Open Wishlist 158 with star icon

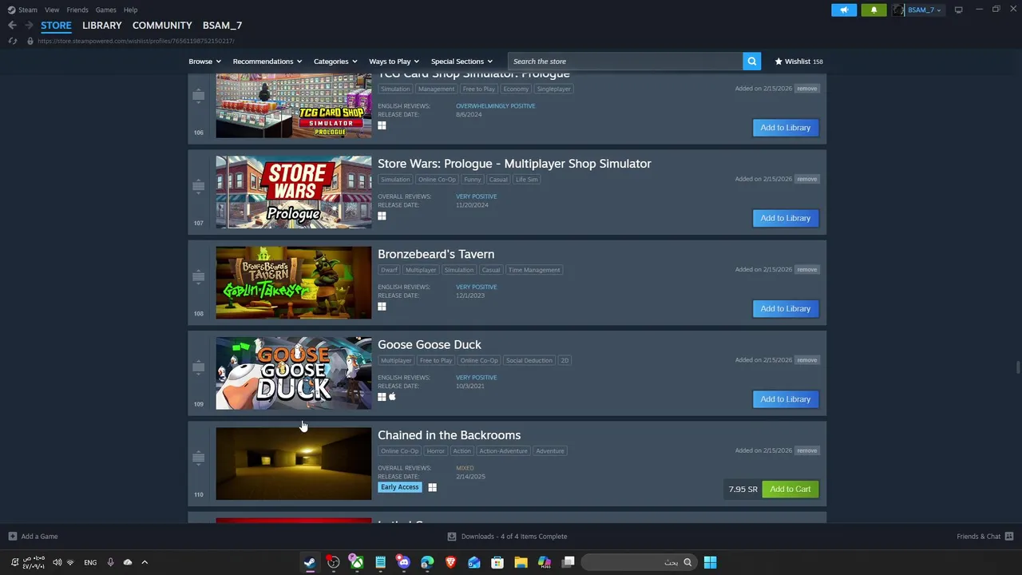click(798, 61)
